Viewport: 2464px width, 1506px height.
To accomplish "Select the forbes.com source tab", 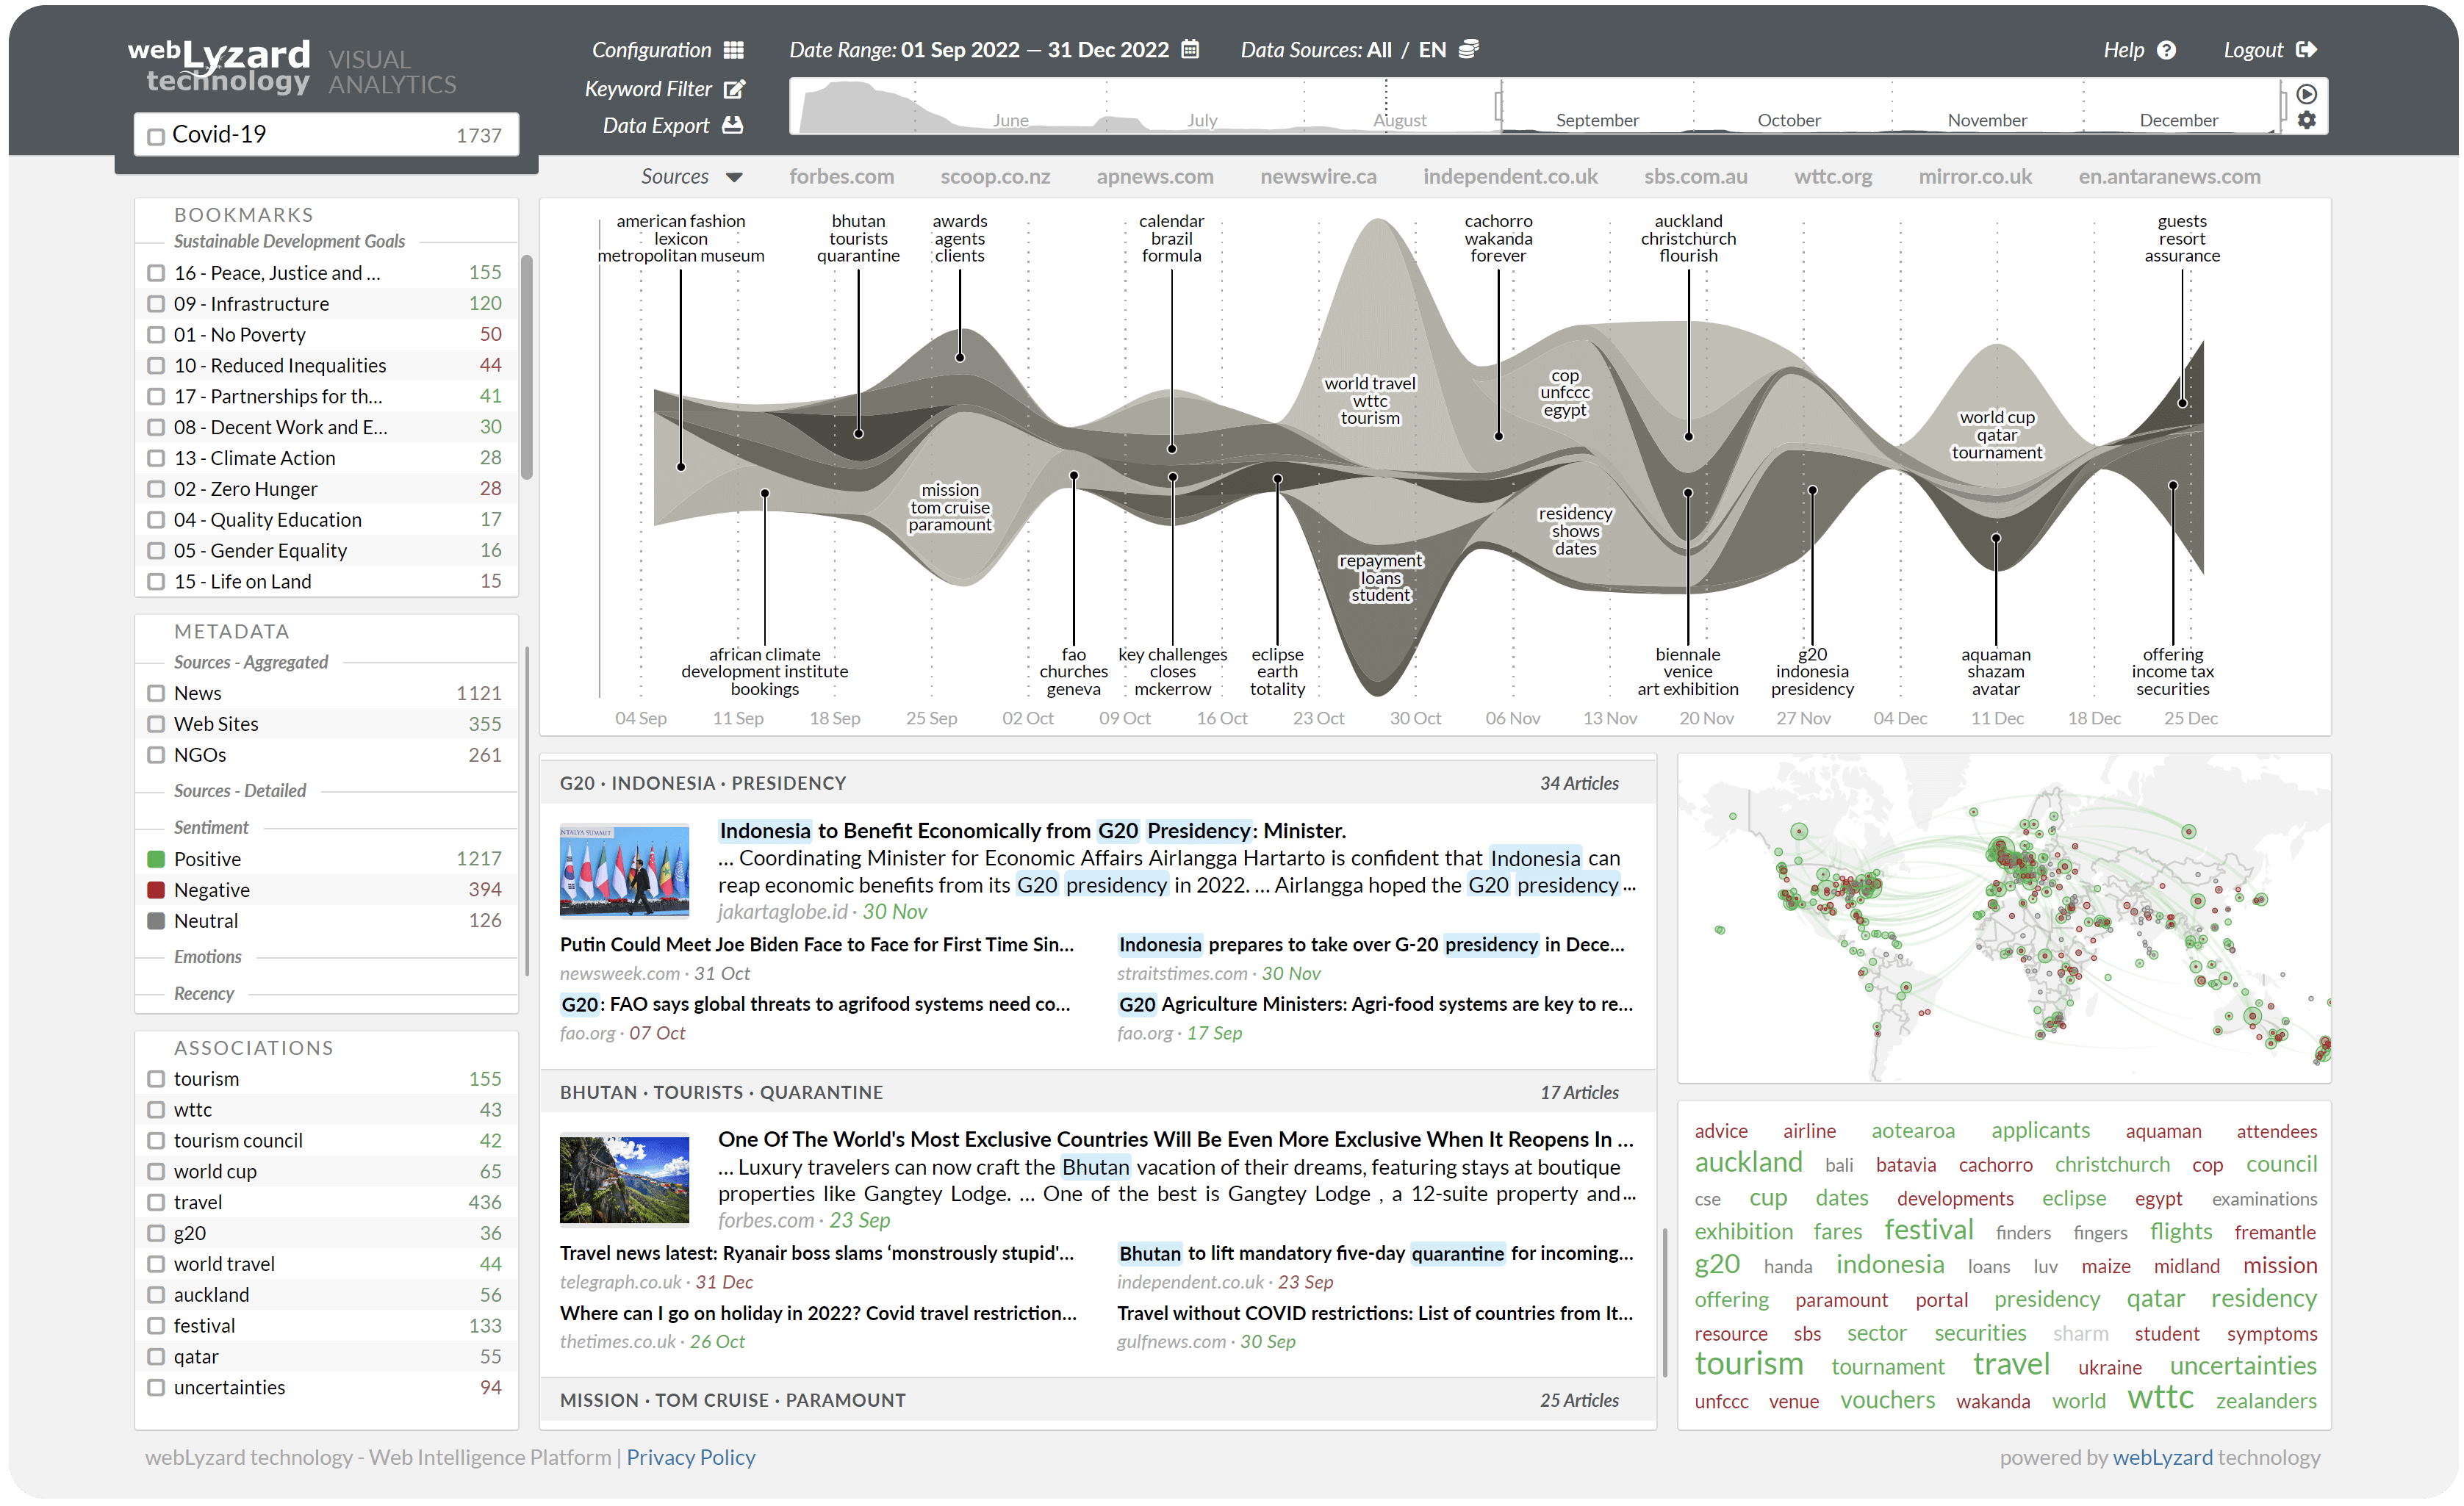I will point(841,176).
